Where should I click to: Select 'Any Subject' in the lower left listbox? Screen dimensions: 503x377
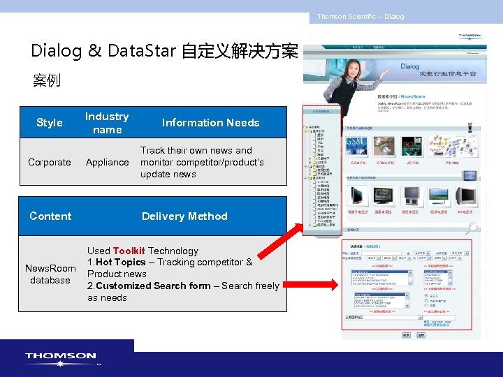click(x=380, y=295)
